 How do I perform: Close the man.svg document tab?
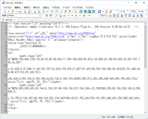15,20
